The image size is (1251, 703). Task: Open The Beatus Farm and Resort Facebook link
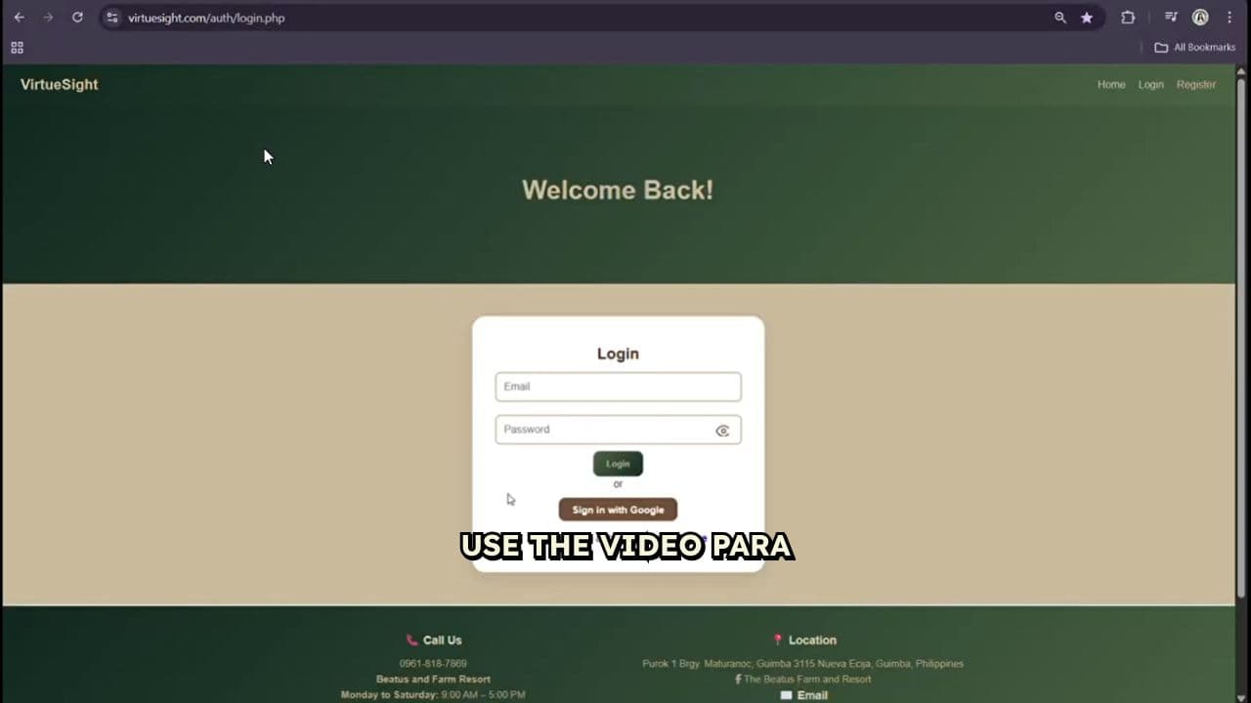pyautogui.click(x=806, y=679)
